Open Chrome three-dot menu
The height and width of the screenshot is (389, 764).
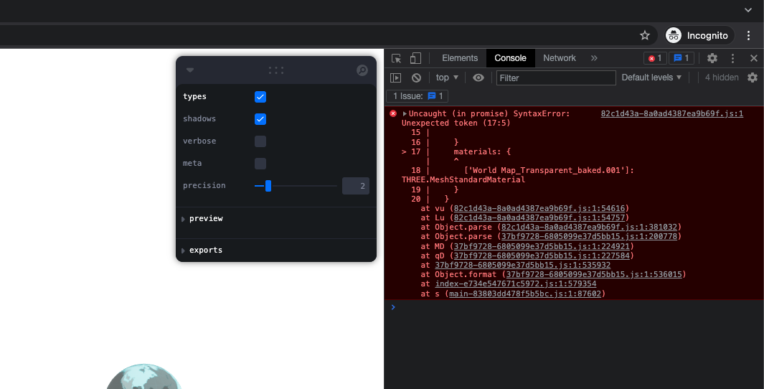[x=748, y=35]
